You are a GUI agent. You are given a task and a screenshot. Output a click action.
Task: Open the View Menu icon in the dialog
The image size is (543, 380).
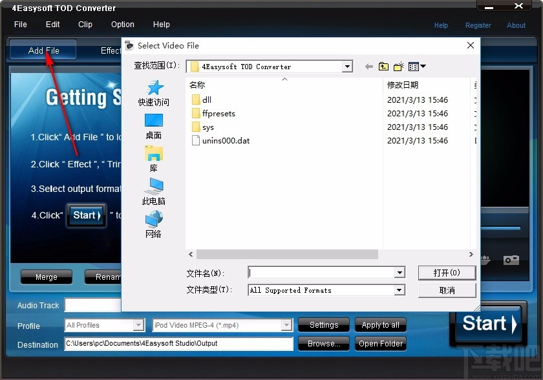[x=414, y=66]
